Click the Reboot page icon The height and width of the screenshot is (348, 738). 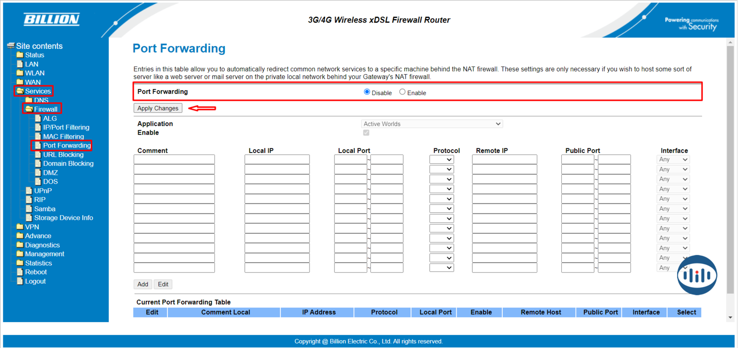point(20,272)
